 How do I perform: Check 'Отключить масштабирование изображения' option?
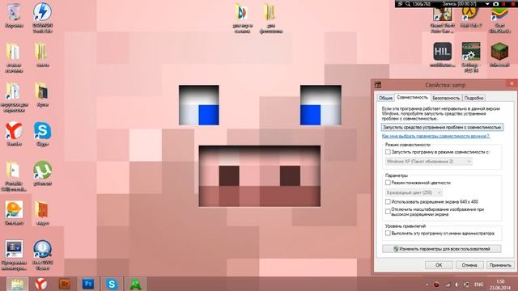(388, 212)
